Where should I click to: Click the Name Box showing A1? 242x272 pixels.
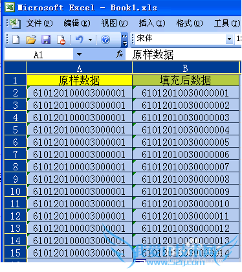(39, 54)
